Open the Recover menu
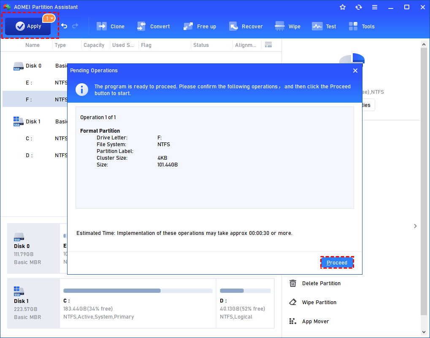 [246, 26]
